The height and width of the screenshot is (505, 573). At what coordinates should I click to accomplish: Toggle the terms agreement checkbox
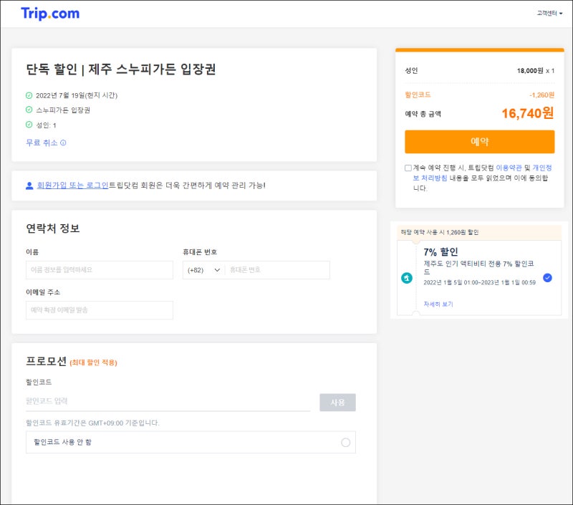pyautogui.click(x=408, y=168)
